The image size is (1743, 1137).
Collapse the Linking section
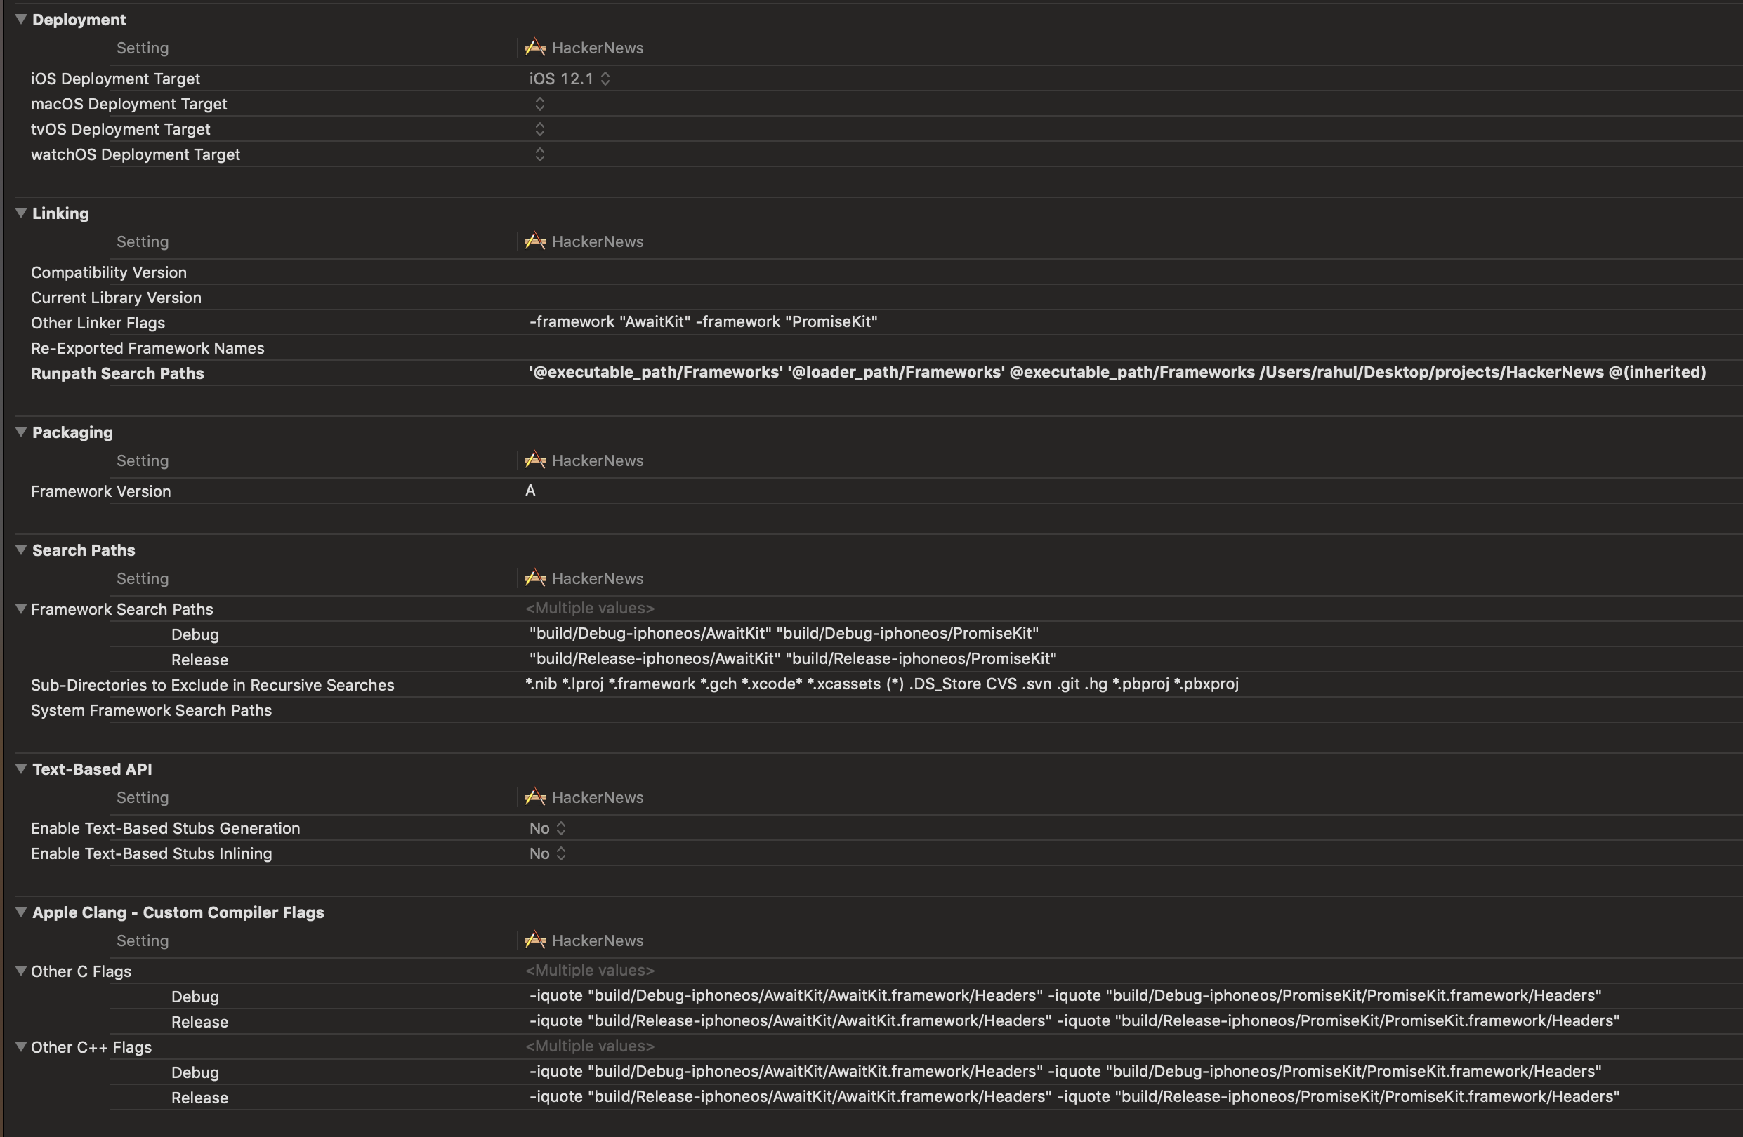click(x=21, y=213)
